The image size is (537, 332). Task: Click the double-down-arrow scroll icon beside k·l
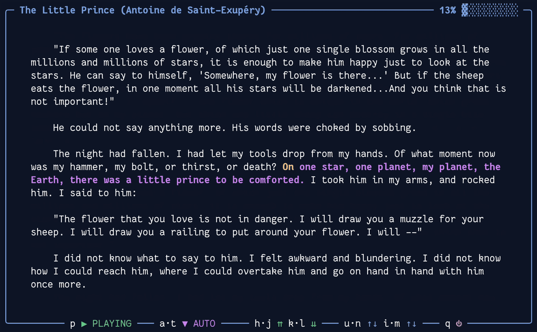(314, 324)
